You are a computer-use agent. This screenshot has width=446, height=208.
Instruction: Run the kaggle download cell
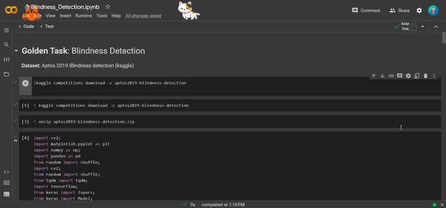coord(25,83)
